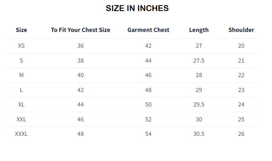Click the S size row label
The image size is (272, 161).
pyautogui.click(x=21, y=60)
